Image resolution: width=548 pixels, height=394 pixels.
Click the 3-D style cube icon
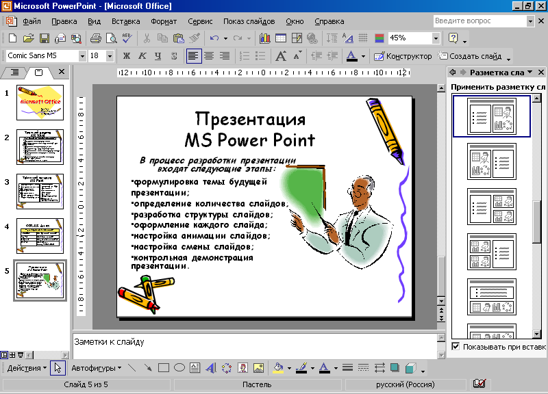tap(410, 368)
